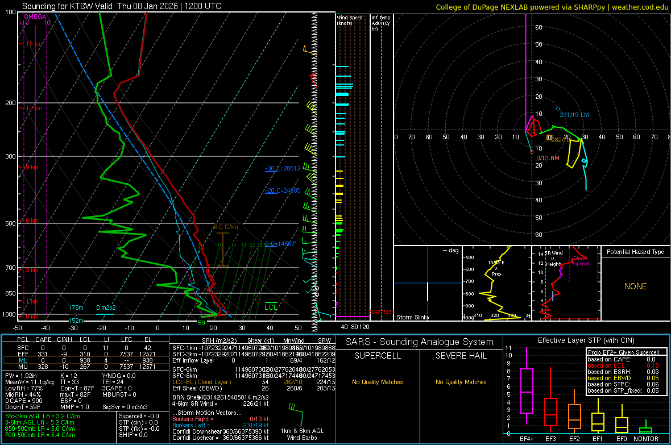This screenshot has height=445, width=671.
Task: Click the 'Bunkers Right = 0/13 kt' line
Action: (x=221, y=419)
